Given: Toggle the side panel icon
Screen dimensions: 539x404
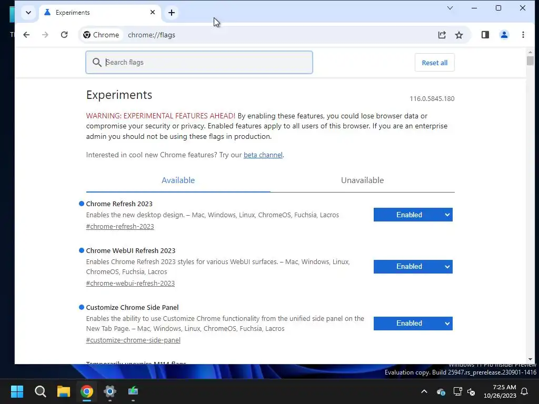Looking at the screenshot, I should coord(485,35).
